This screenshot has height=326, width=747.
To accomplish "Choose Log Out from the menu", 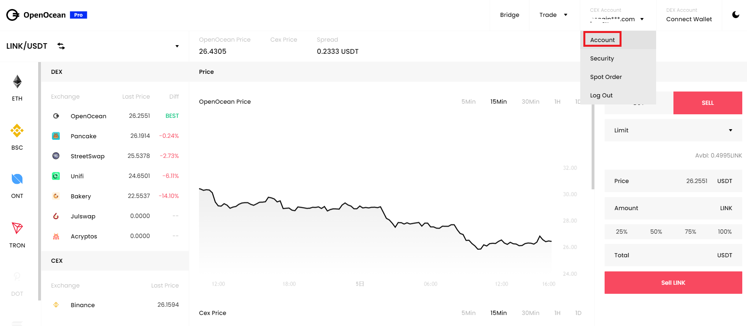I will click(618, 95).
